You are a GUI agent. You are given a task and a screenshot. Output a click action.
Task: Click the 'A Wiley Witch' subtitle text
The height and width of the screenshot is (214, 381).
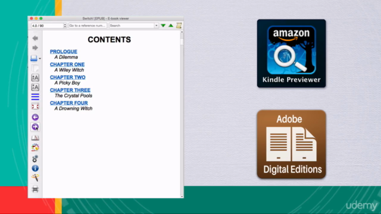tap(69, 70)
